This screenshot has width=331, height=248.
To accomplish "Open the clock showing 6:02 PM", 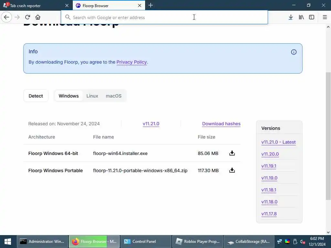I will pyautogui.click(x=317, y=242).
